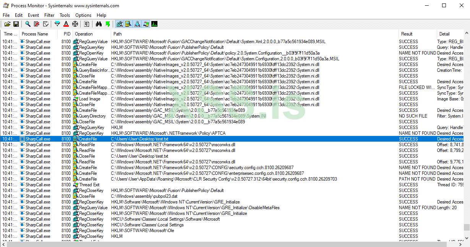Click the Highlight red letter A icon
Screen dimensions: 470x247
(66, 24)
